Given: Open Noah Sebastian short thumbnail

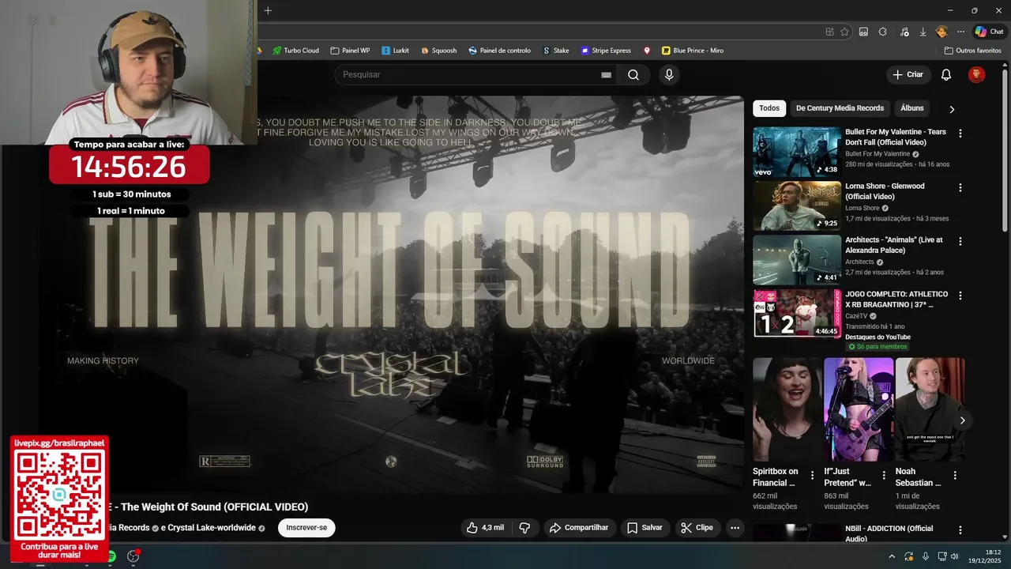Looking at the screenshot, I should [930, 409].
